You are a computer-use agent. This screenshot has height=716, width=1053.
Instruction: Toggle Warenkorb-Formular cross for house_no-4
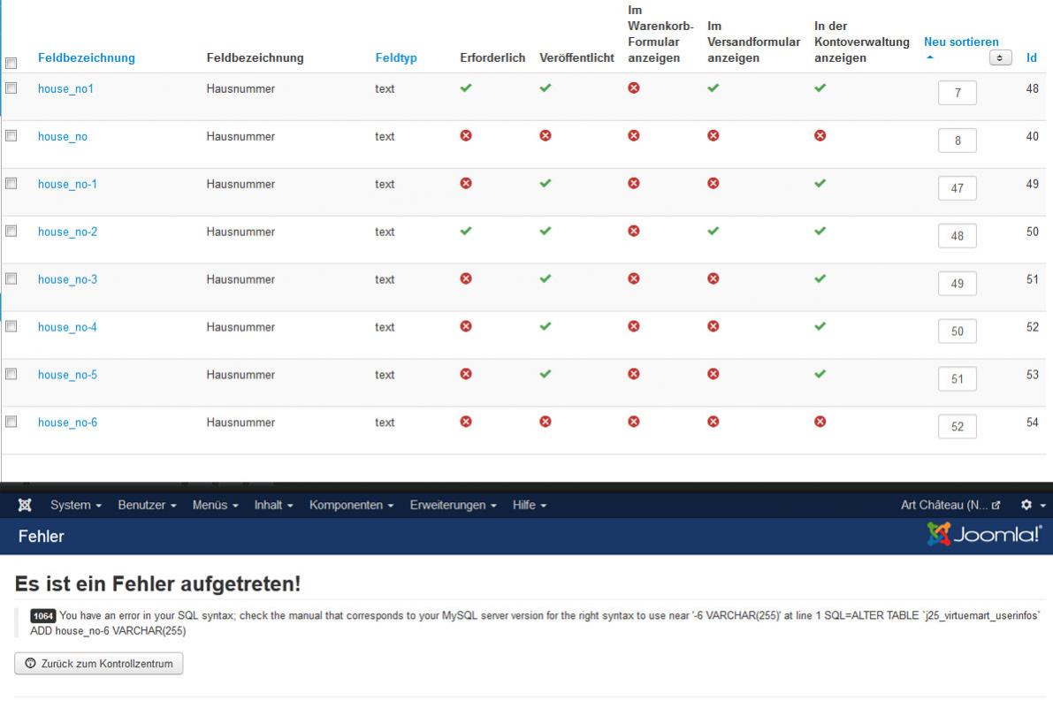(x=634, y=327)
